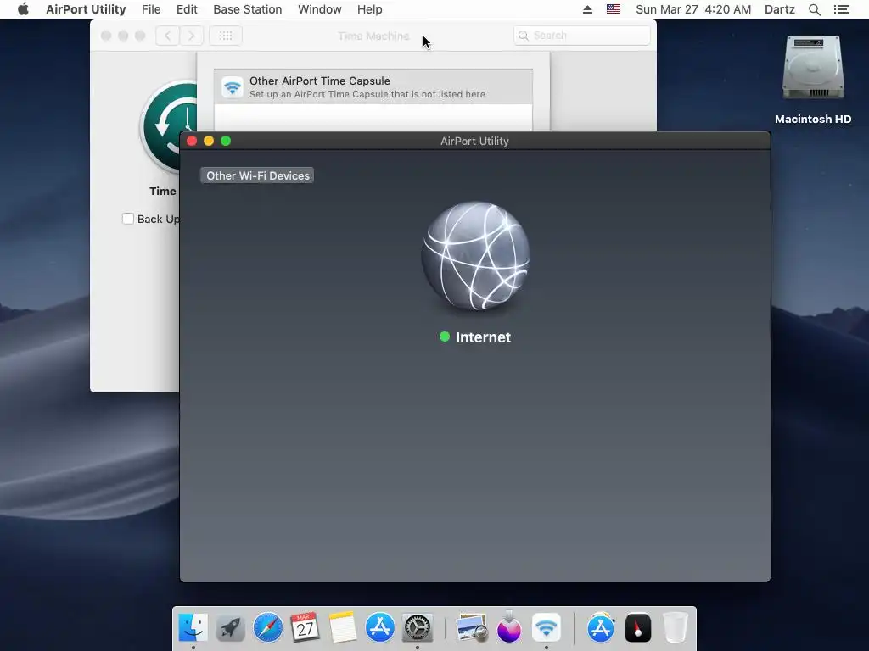The height and width of the screenshot is (651, 869).
Task: Open Preview from the Dock
Action: pos(472,627)
